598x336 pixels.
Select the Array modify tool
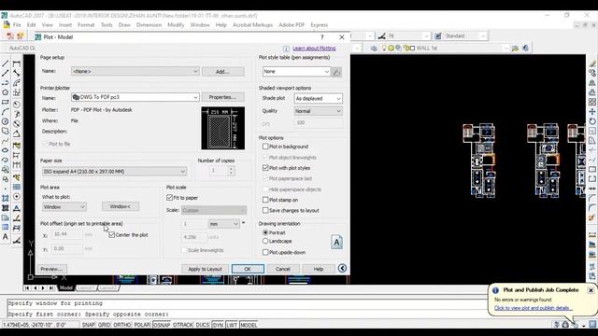592,102
